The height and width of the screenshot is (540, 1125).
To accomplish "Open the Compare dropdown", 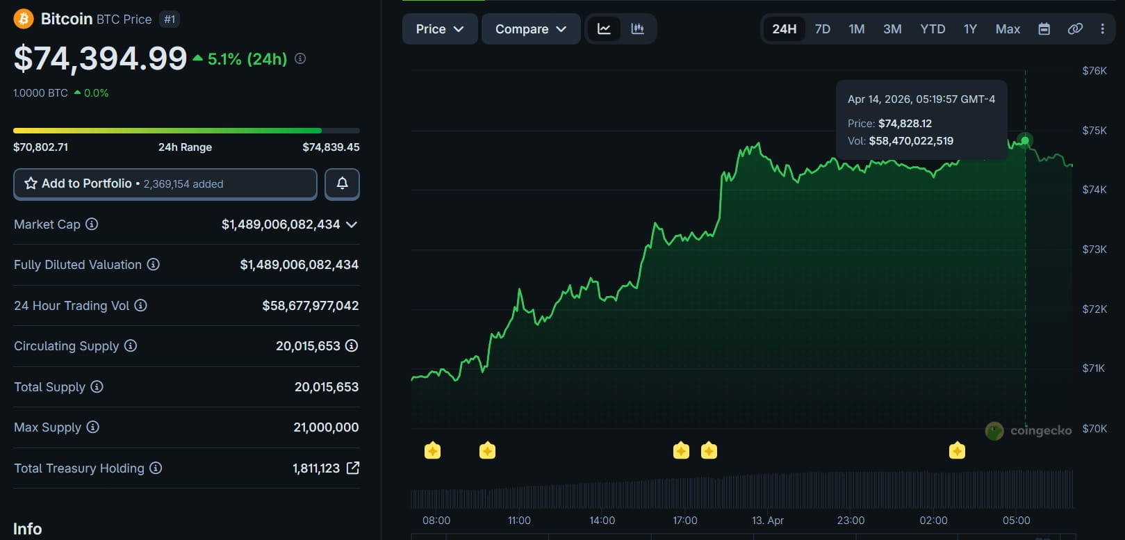I will [530, 29].
